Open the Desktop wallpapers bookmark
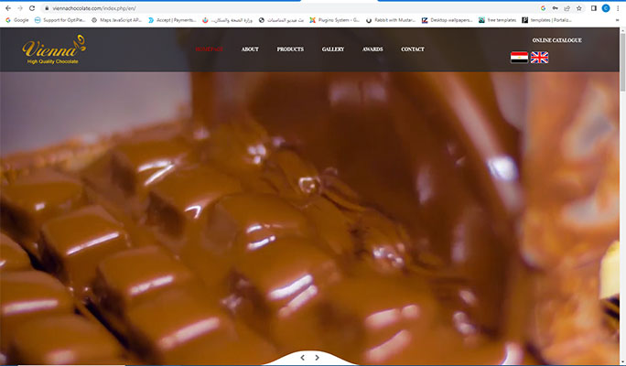 coord(448,20)
